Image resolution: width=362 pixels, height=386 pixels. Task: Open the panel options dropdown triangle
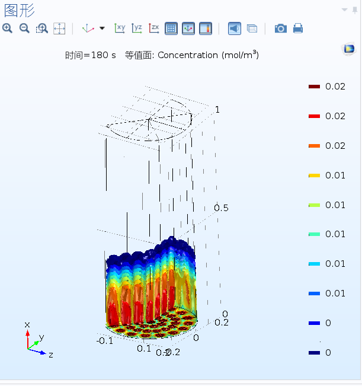344,10
